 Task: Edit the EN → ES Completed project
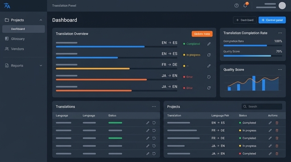pos(270,123)
